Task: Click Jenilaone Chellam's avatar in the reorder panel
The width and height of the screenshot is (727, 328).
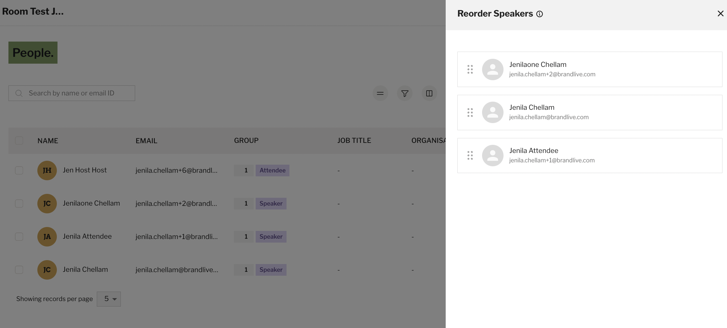Action: 493,69
